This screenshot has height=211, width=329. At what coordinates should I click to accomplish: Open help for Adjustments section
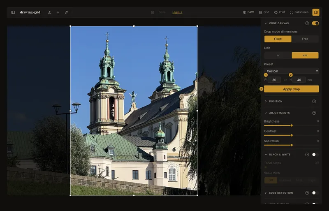tap(314, 113)
